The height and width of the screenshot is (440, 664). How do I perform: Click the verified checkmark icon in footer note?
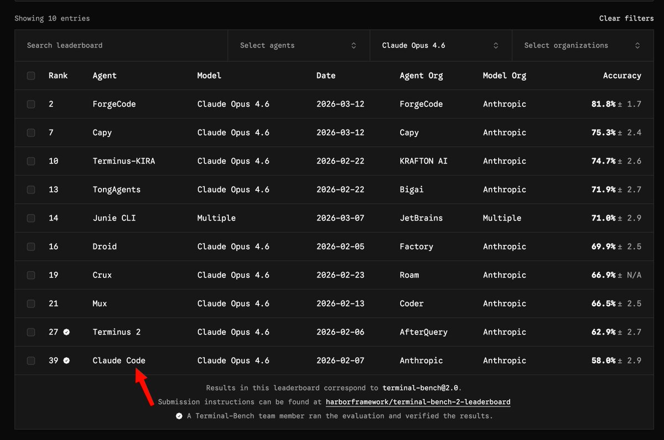click(179, 416)
